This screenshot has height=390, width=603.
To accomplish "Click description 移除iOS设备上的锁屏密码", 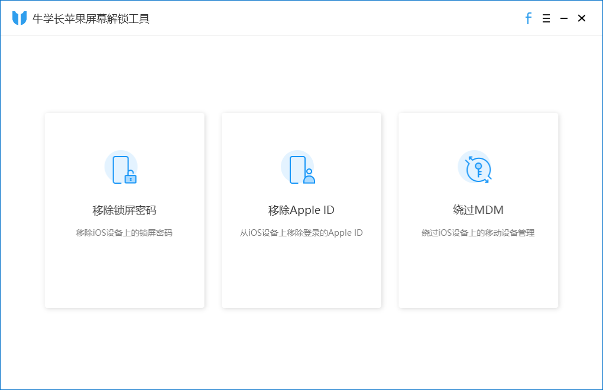I will [x=124, y=233].
